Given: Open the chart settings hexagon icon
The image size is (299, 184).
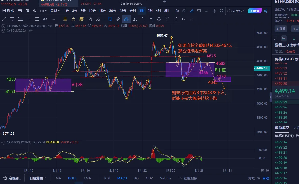Looking at the screenshot, I should click(214, 11).
